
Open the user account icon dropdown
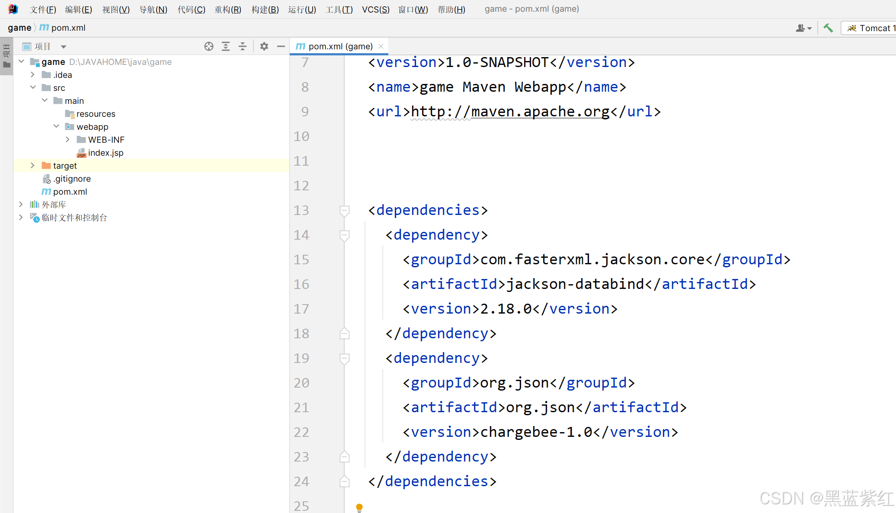click(x=803, y=28)
